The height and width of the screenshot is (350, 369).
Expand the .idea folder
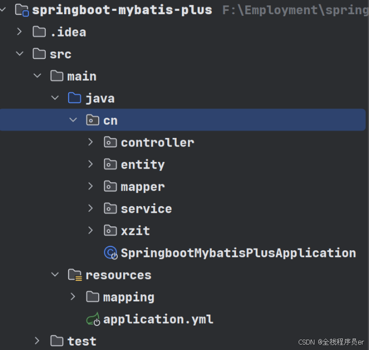point(20,32)
